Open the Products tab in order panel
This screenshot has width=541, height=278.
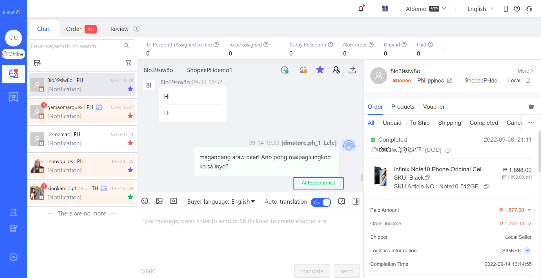point(403,107)
